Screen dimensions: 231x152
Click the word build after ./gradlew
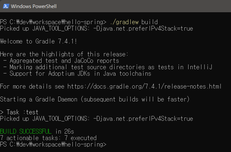click(x=150, y=22)
